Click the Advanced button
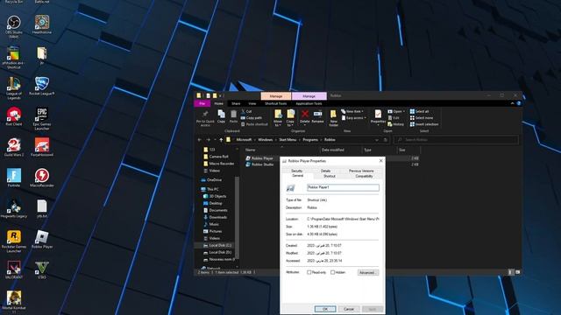561x315 pixels. [x=368, y=272]
